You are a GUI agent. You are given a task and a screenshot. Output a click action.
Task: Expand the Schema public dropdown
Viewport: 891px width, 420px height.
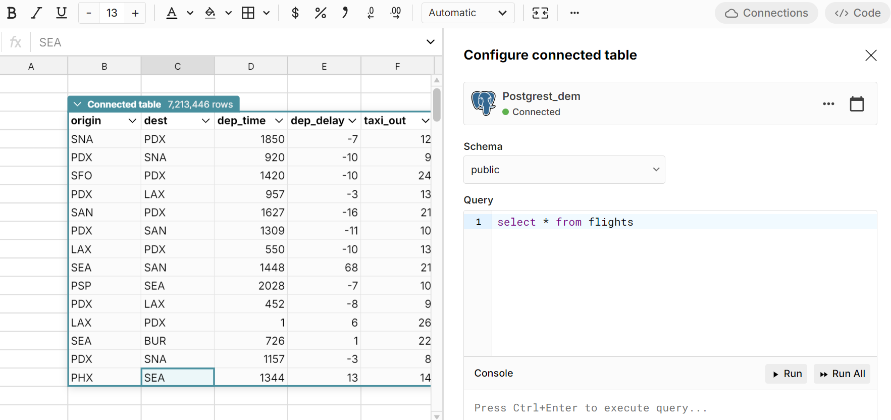point(564,170)
